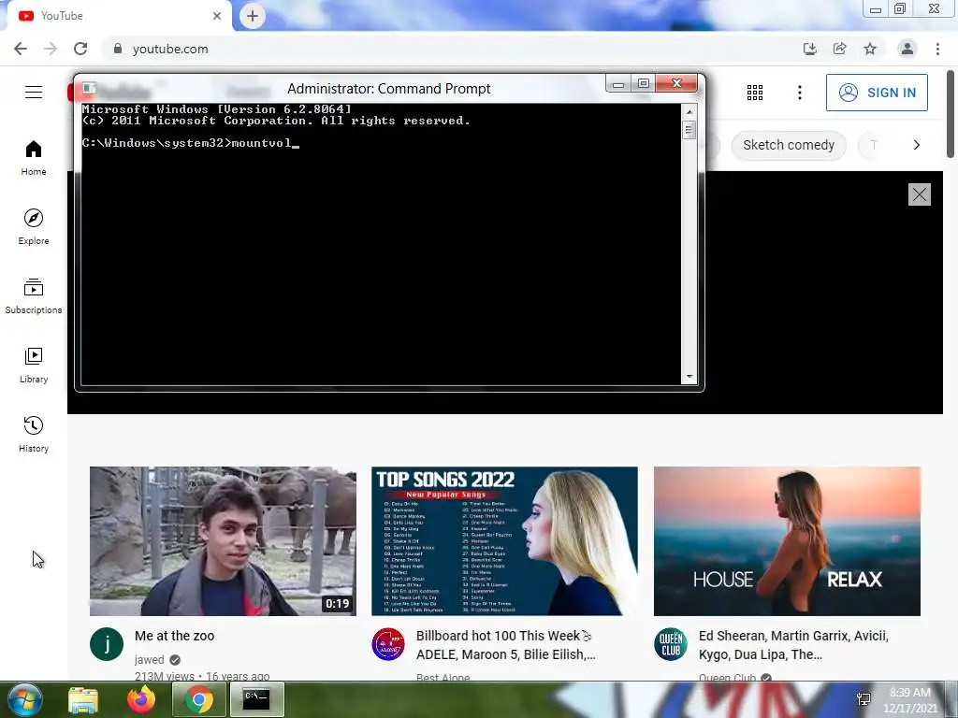Click Command Prompt scrollbar down arrow
The height and width of the screenshot is (718, 958).
689,377
